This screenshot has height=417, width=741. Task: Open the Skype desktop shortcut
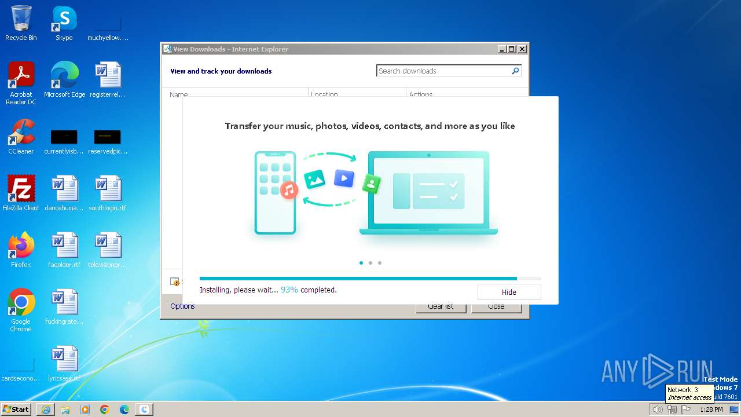[64, 23]
